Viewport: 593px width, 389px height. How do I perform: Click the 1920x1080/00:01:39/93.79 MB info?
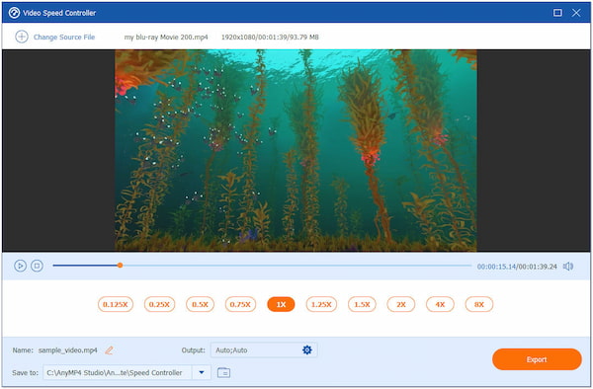270,37
